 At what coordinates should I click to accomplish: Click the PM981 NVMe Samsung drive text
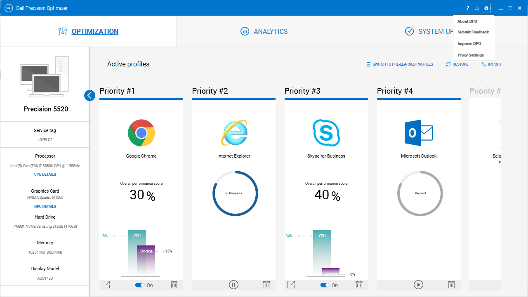(x=45, y=226)
